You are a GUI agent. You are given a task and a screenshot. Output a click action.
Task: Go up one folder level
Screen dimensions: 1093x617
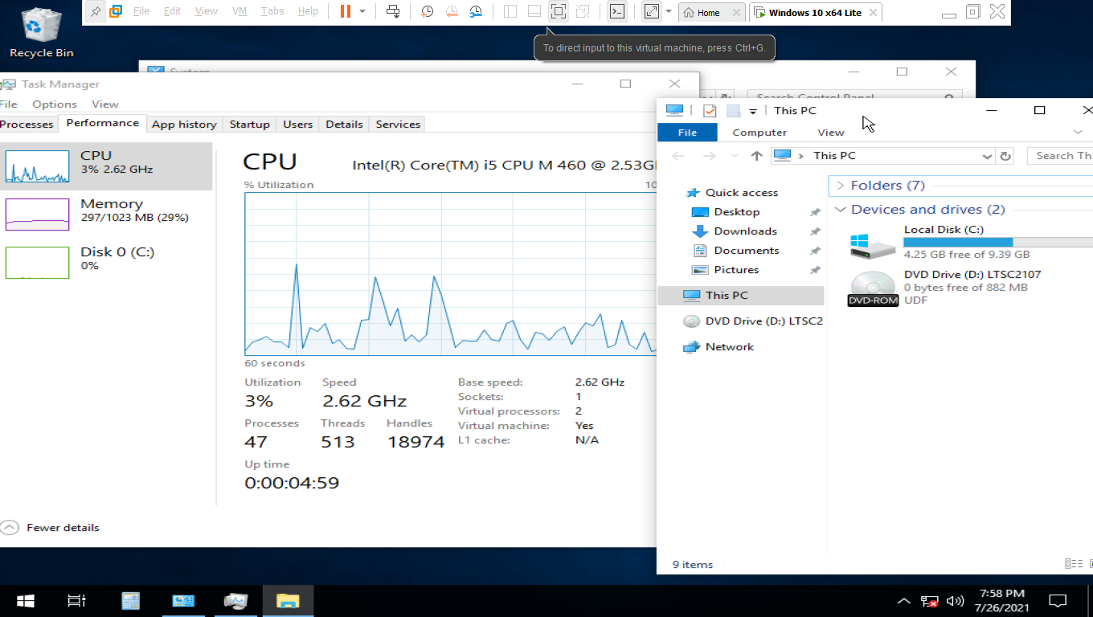[x=756, y=156]
